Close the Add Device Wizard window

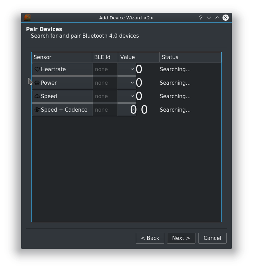click(x=226, y=18)
